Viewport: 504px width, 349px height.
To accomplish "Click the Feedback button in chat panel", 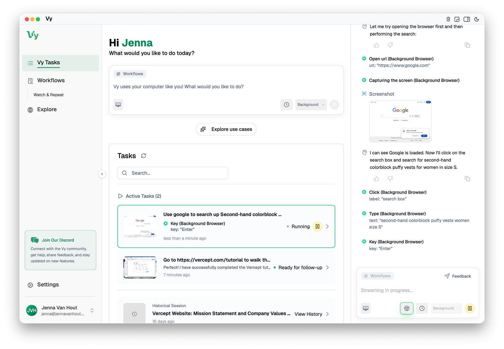I will (x=458, y=276).
